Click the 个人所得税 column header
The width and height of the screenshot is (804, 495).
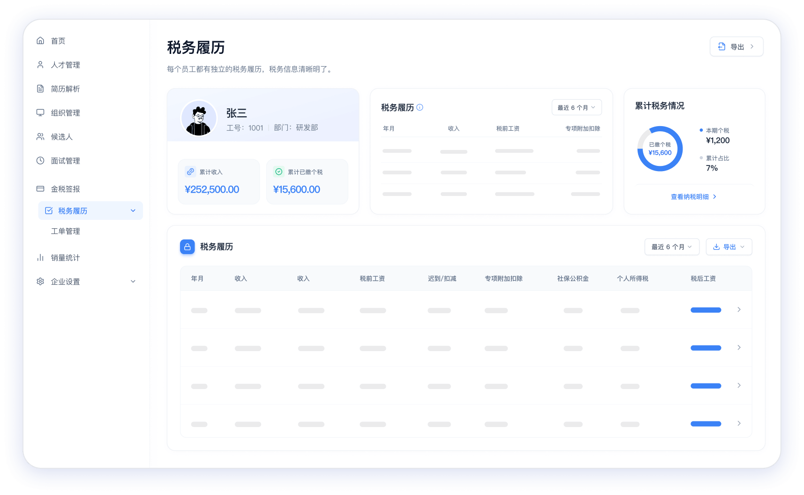click(x=632, y=278)
